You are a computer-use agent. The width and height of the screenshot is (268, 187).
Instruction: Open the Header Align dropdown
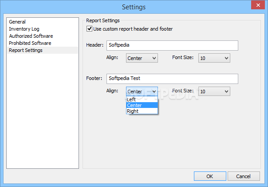pyautogui.click(x=142, y=58)
